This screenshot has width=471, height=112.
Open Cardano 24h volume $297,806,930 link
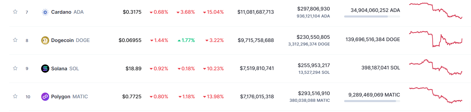point(314,9)
